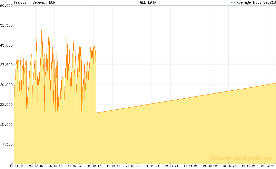
Task: Choose the 06-11-21 date marker
Action: [191, 166]
